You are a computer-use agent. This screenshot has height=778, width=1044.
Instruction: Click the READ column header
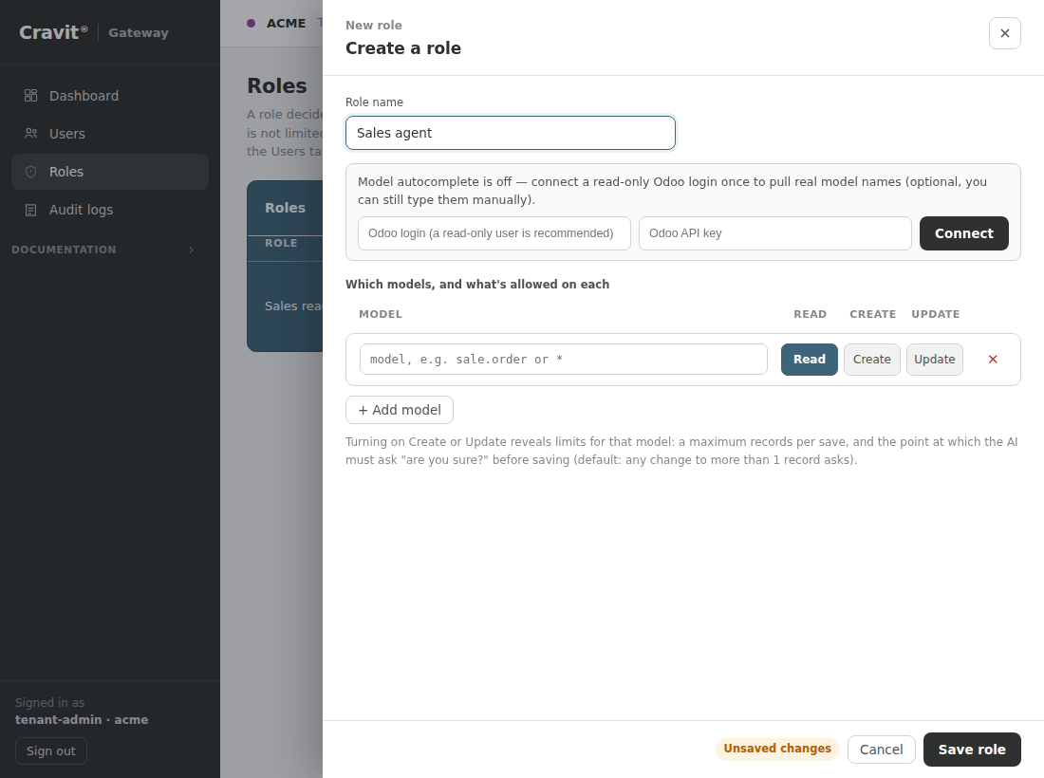pos(810,314)
